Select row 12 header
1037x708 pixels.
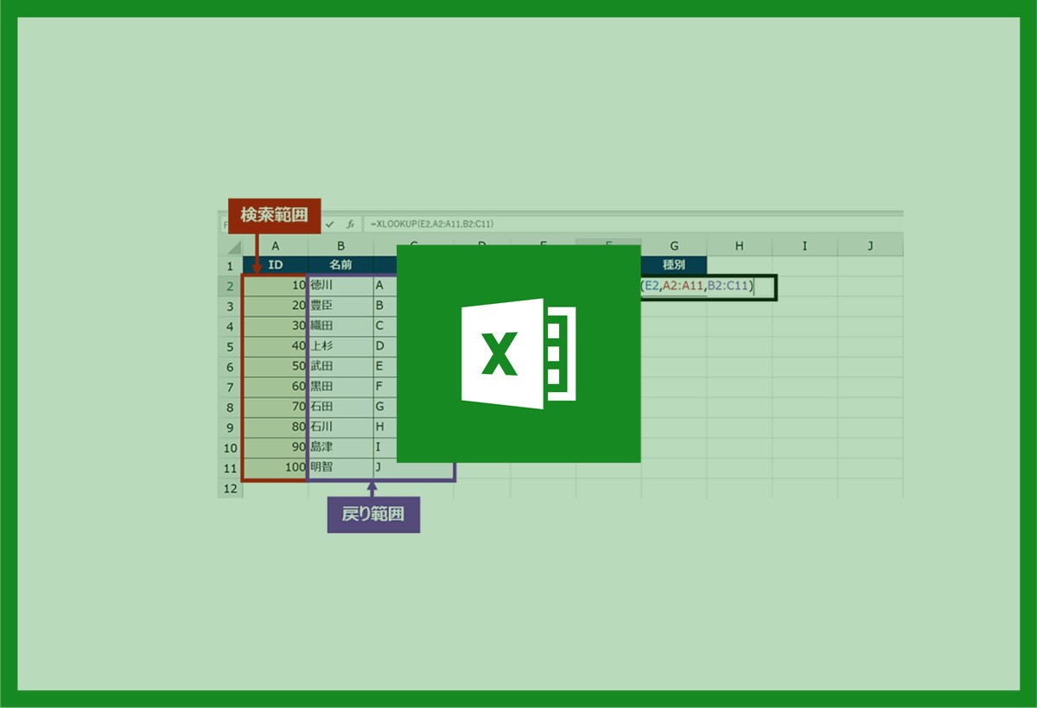230,489
